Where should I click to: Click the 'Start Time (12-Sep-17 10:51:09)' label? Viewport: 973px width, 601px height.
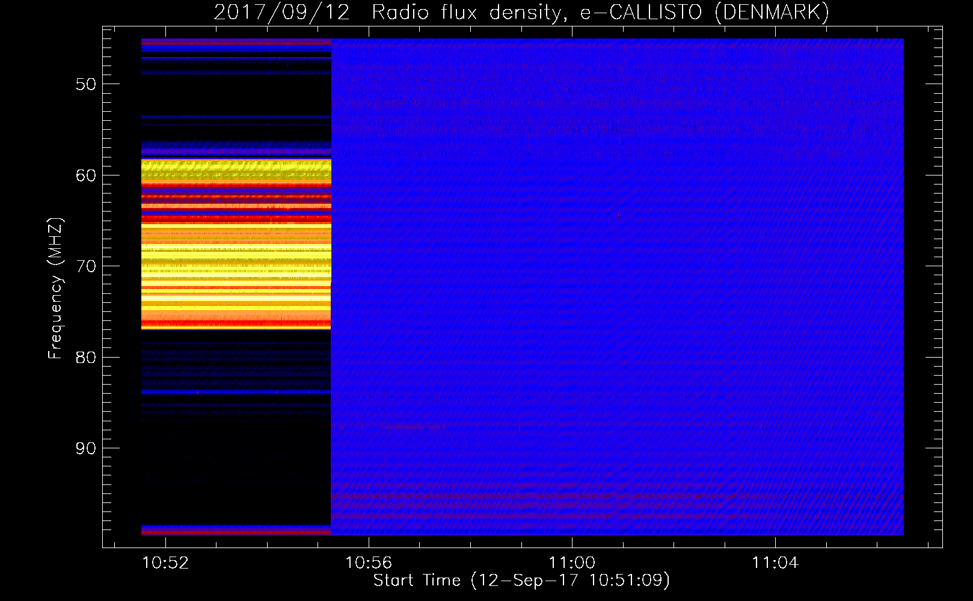click(x=521, y=581)
